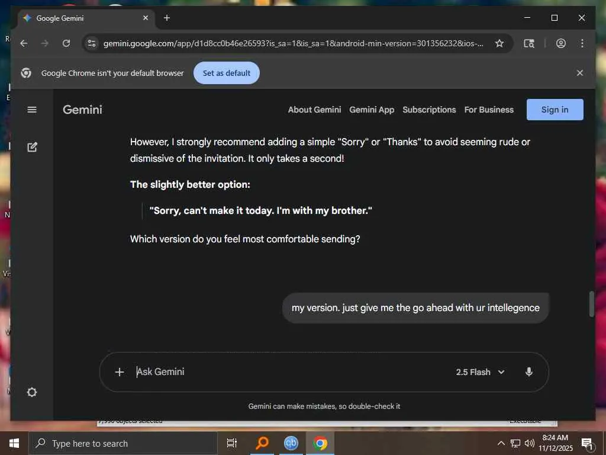Image resolution: width=606 pixels, height=455 pixels.
Task: Open qBittorrent from the taskbar
Action: (291, 443)
